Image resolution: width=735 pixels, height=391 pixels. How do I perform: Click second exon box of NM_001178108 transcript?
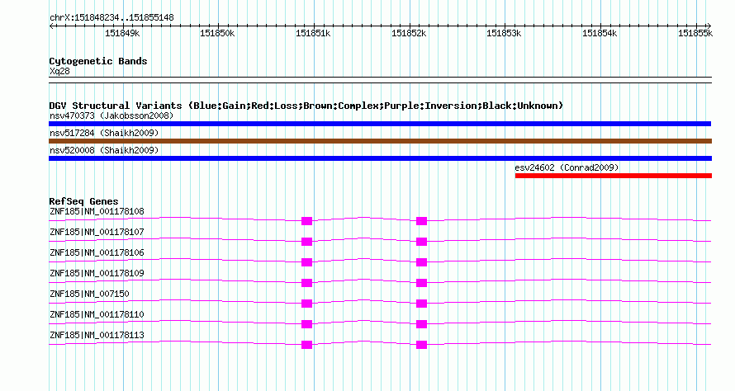(421, 221)
